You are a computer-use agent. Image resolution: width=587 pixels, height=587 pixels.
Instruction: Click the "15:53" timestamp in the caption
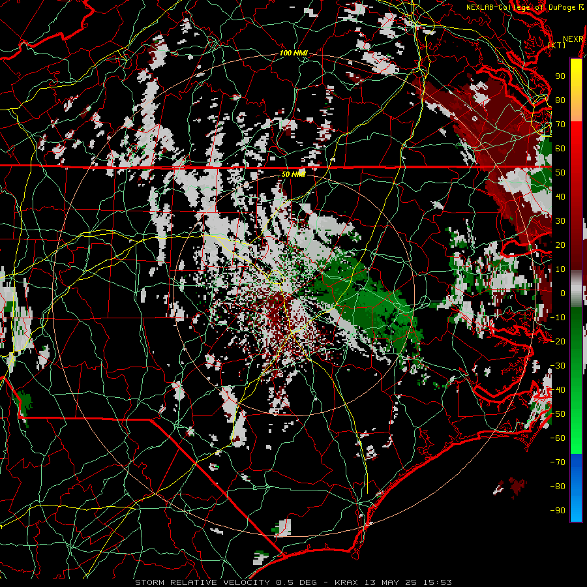tap(437, 582)
